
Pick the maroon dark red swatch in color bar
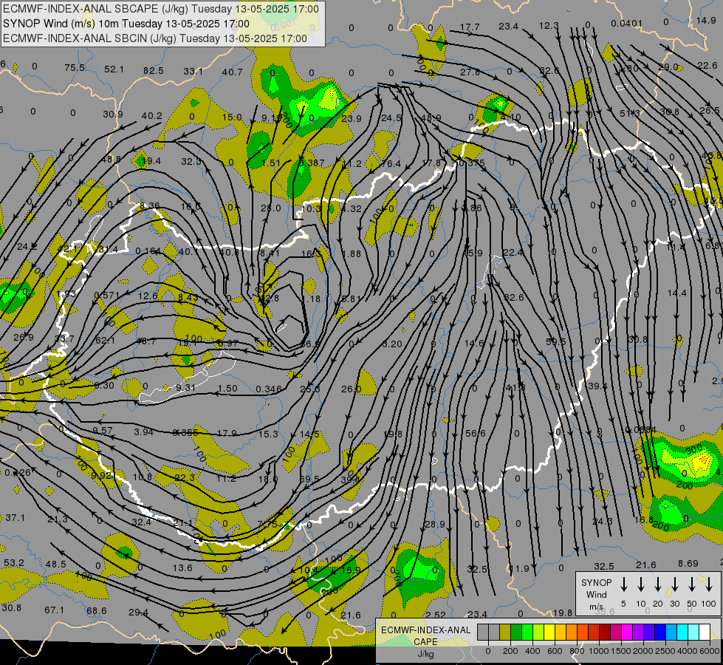pyautogui.click(x=605, y=632)
